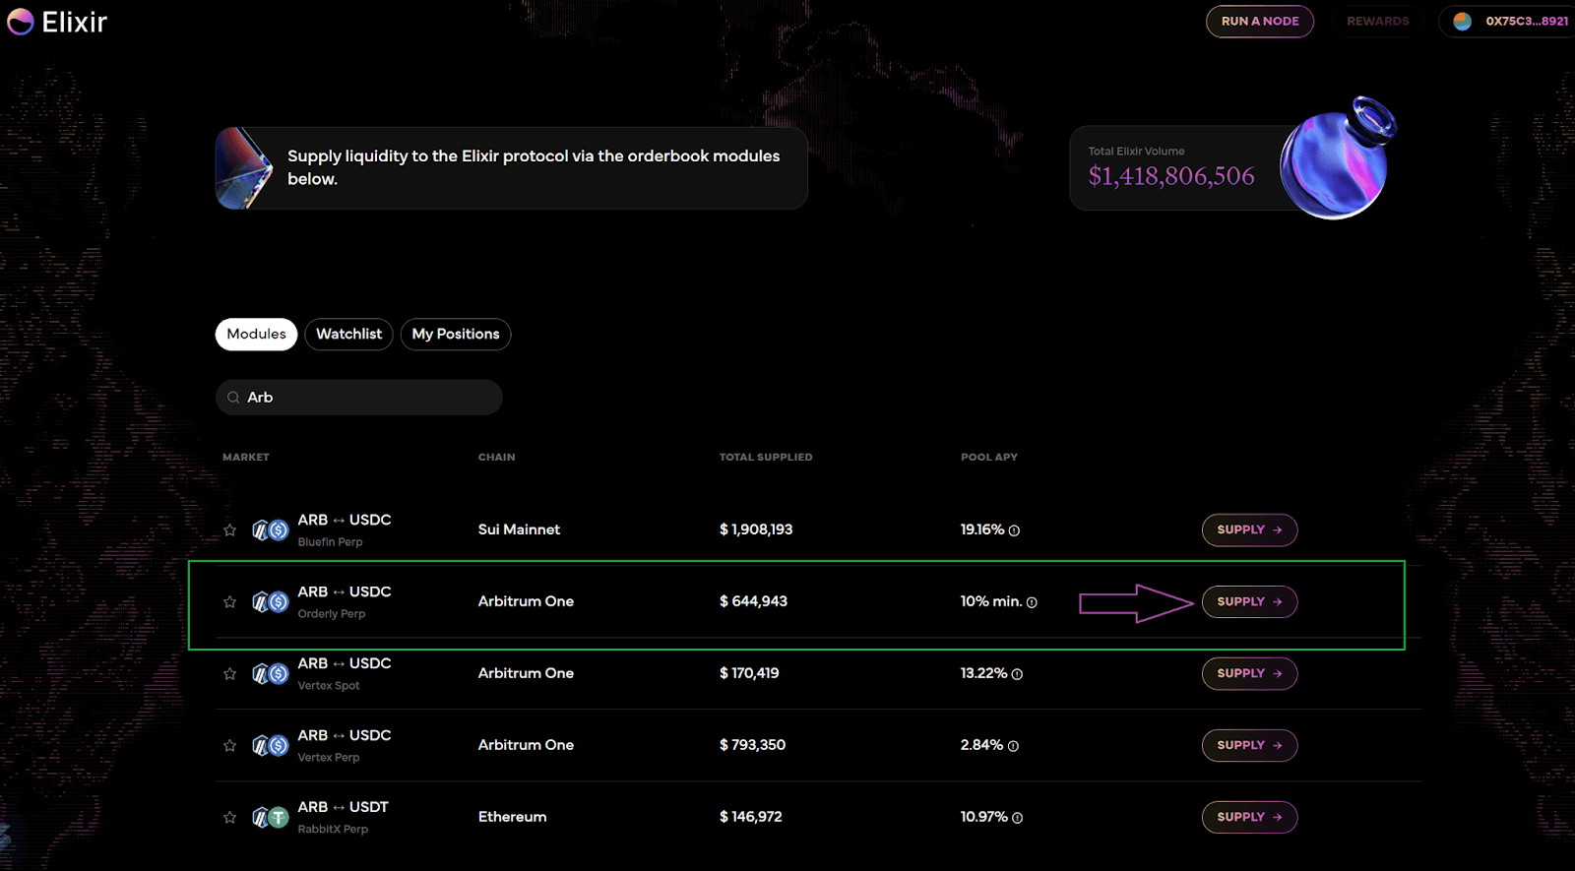
Task: Supply to the Vertex Perp pool
Action: [1249, 745]
